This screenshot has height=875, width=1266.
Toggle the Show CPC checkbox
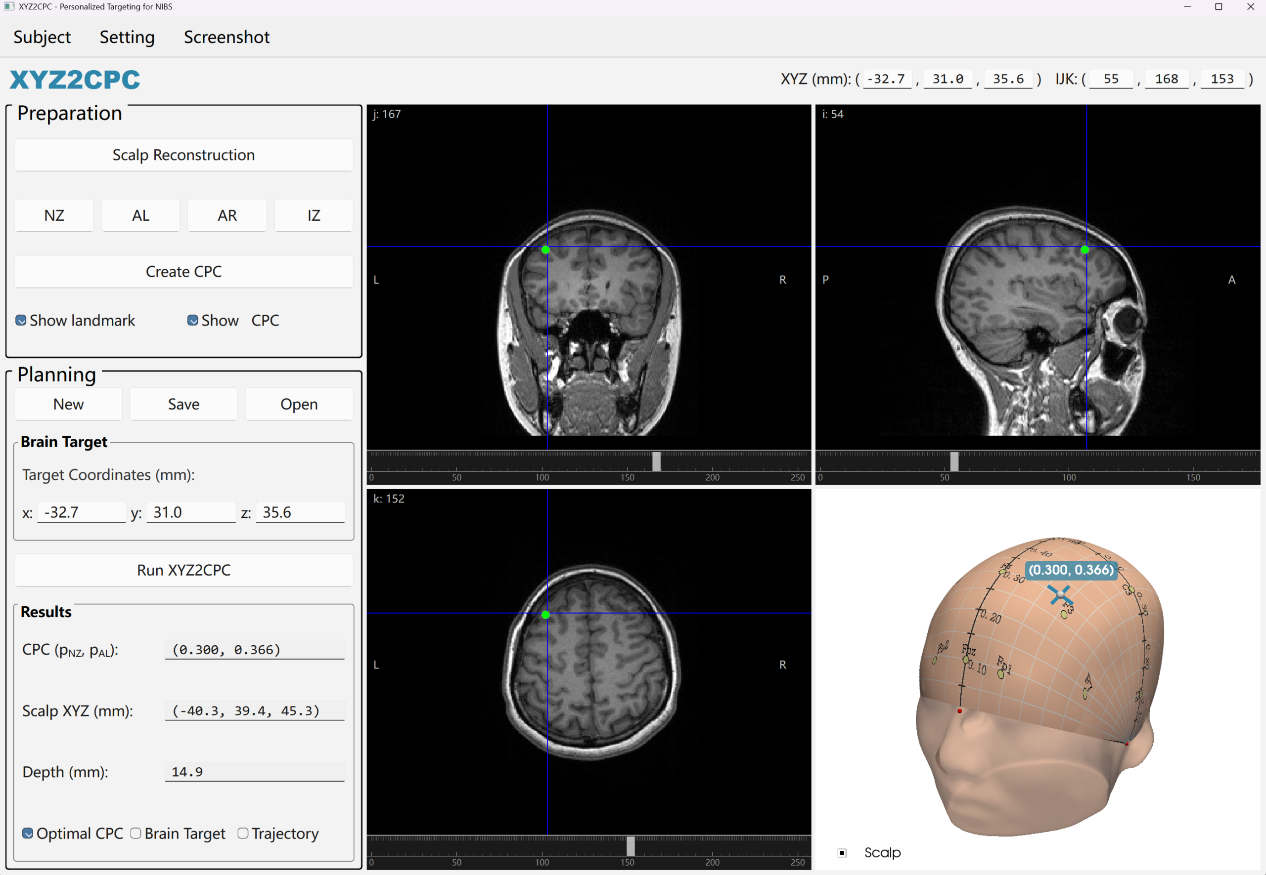coord(192,320)
